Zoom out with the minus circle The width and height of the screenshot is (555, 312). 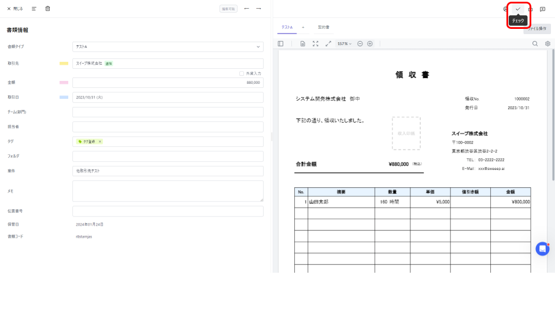360,44
